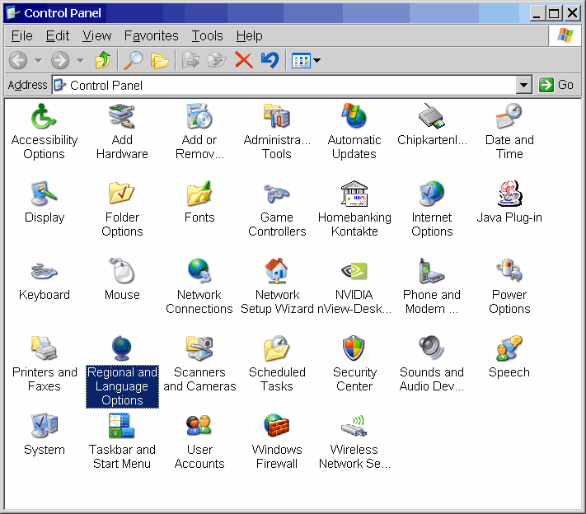Viewport: 586px width, 514px height.
Task: Select Wireless Network Setup icon
Action: click(x=354, y=427)
